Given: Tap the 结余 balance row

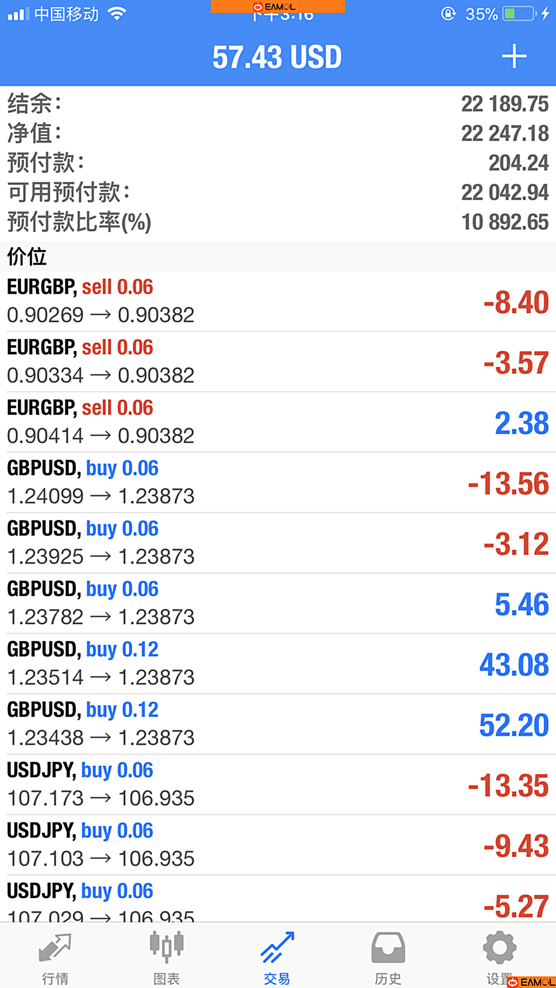Looking at the screenshot, I should coord(278,104).
